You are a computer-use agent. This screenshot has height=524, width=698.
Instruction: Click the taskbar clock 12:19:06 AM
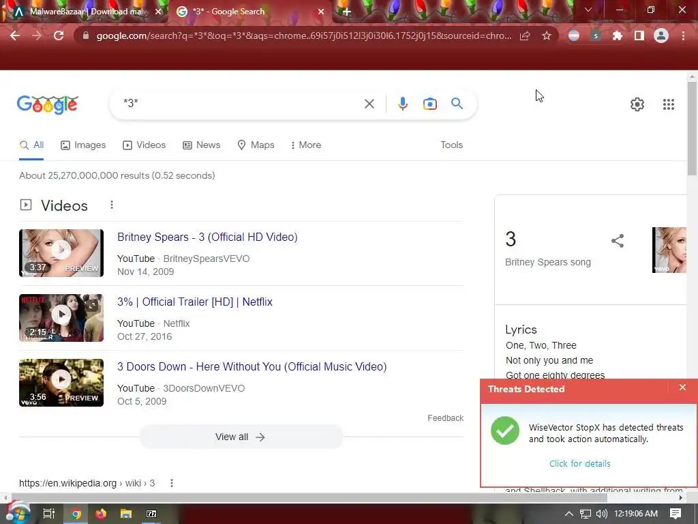click(636, 514)
